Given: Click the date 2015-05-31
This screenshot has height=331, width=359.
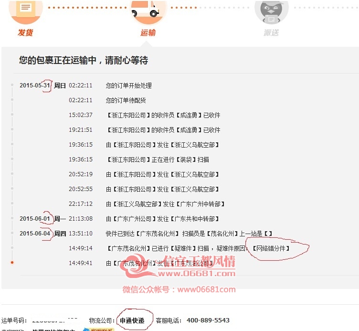Looking at the screenshot, I should (x=35, y=85).
